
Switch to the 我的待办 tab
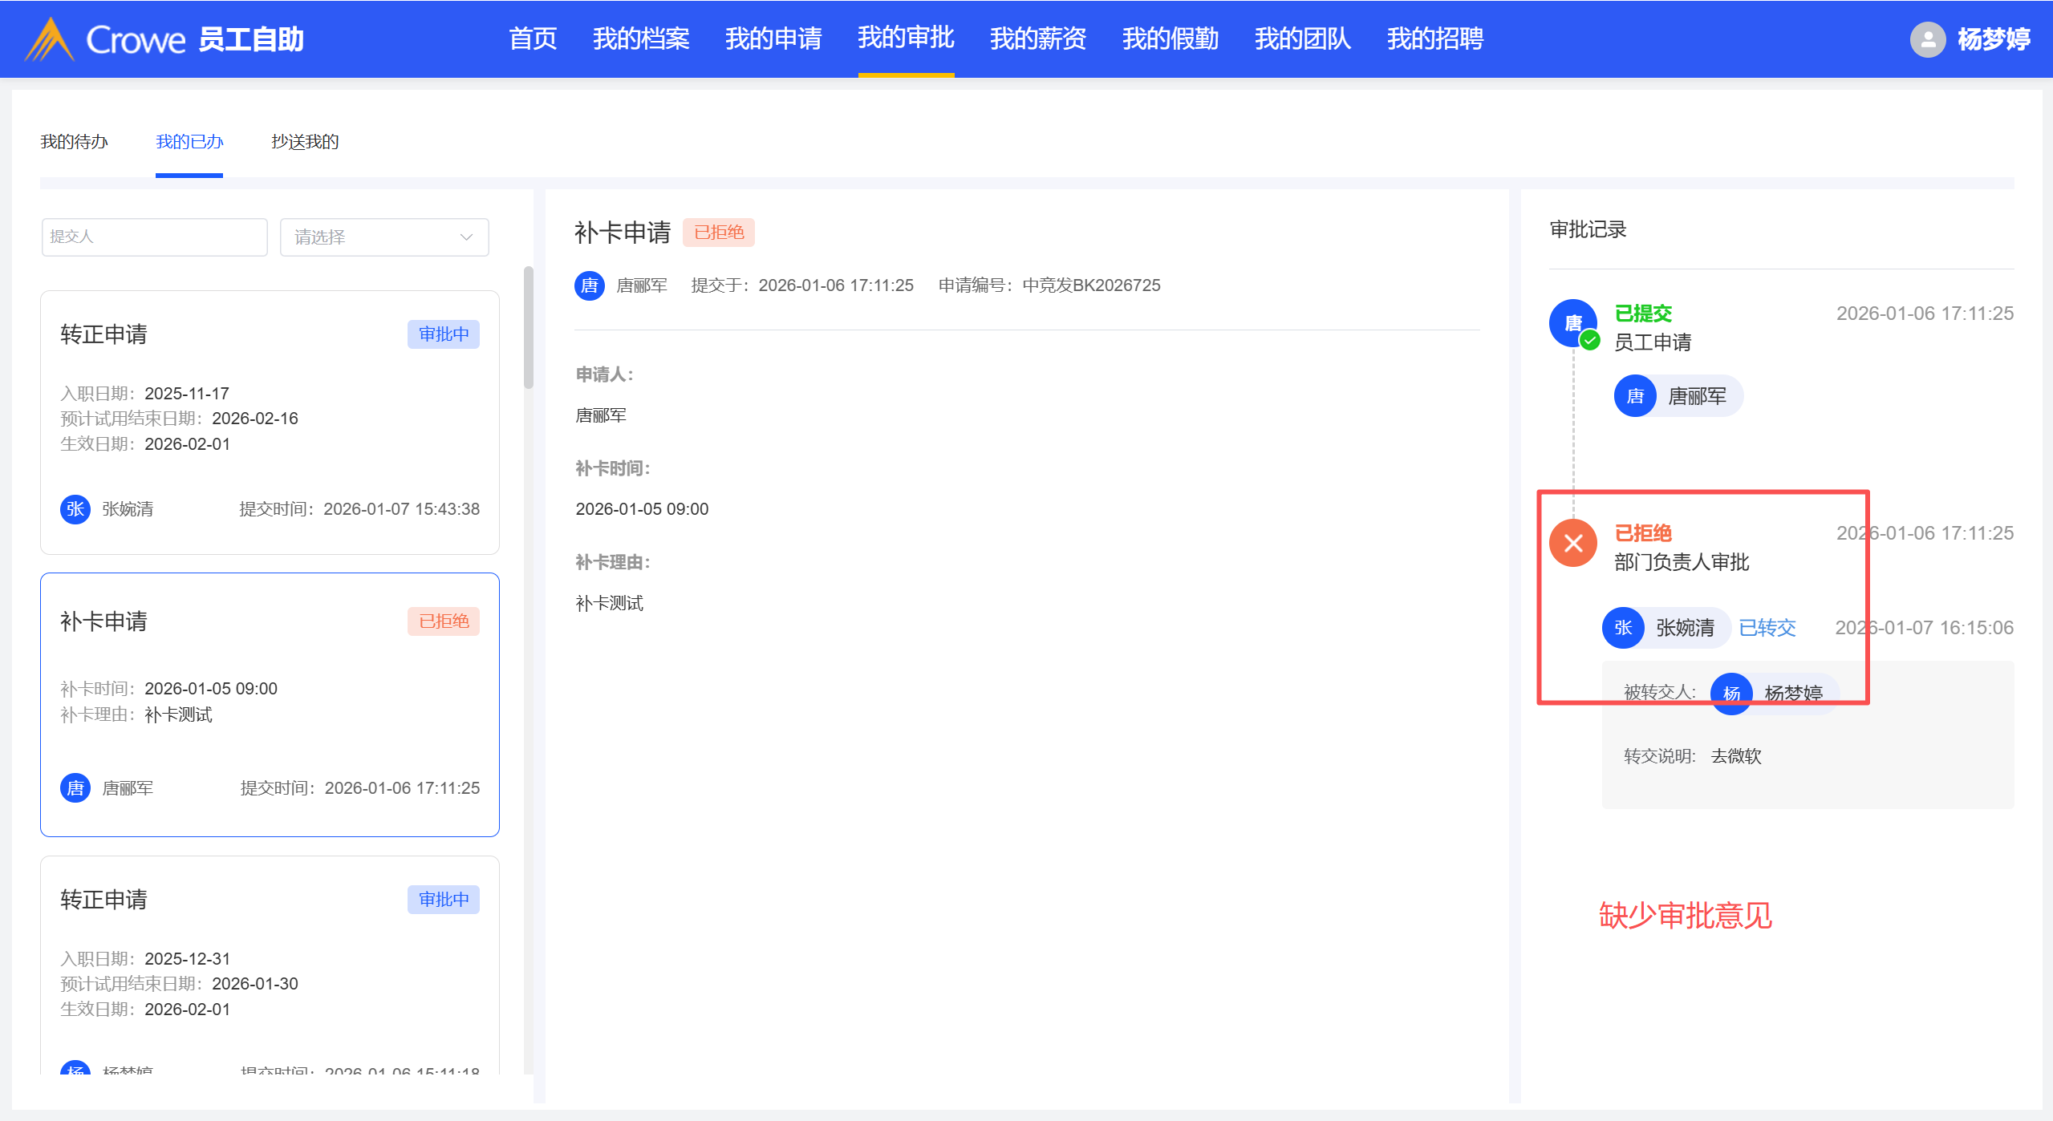[x=74, y=142]
